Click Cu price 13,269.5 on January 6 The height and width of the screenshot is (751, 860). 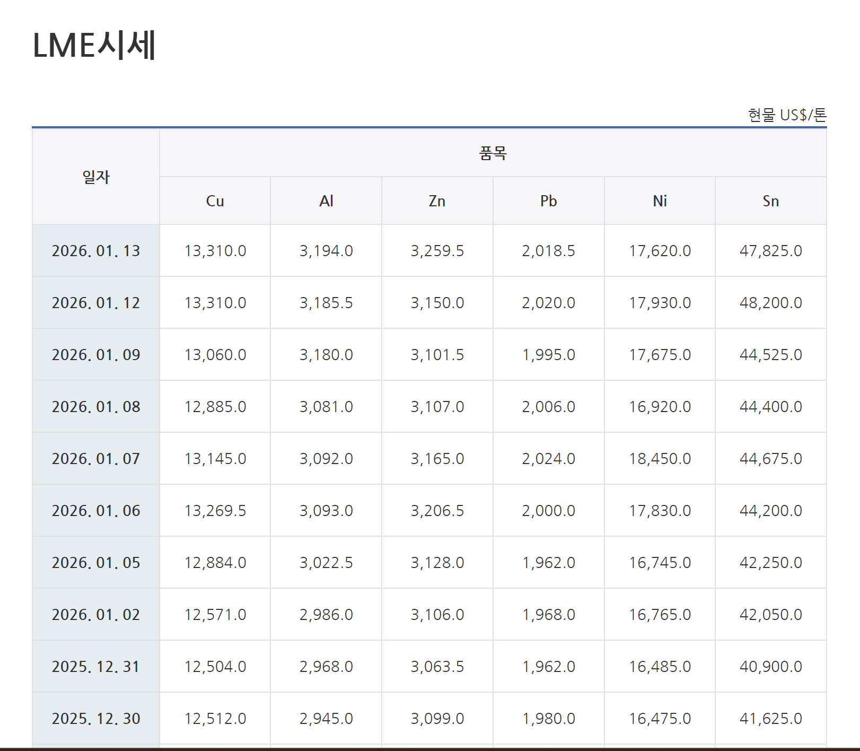tap(215, 511)
